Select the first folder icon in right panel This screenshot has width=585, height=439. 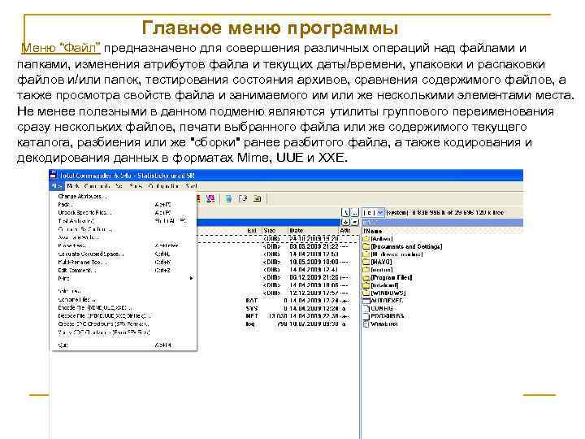[366, 239]
